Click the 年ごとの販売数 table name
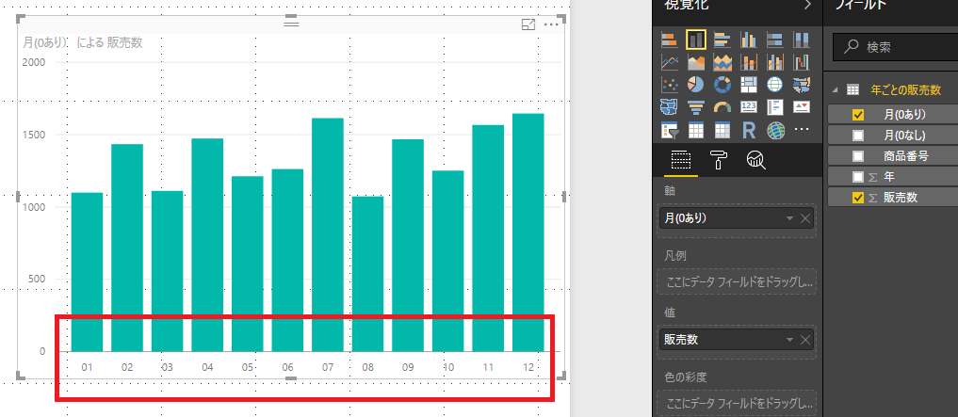This screenshot has width=958, height=417. (906, 89)
